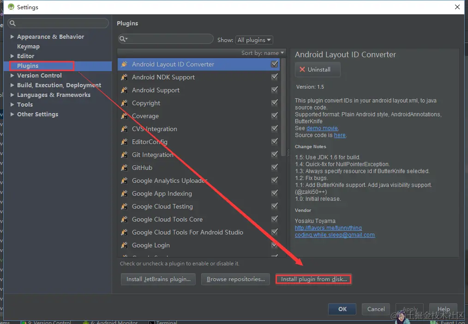This screenshot has height=324, width=468.
Task: Click the Help button
Action: [x=443, y=309]
